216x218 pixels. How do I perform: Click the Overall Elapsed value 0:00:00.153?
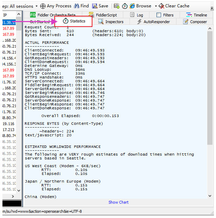105,116
